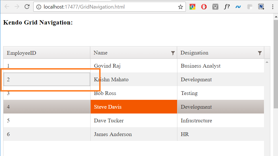Reload the page with the refresh icon

pos(27,7)
